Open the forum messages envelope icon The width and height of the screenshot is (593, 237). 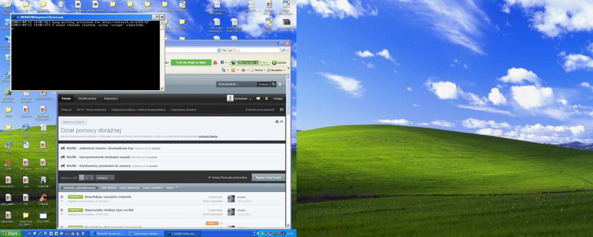point(258,99)
